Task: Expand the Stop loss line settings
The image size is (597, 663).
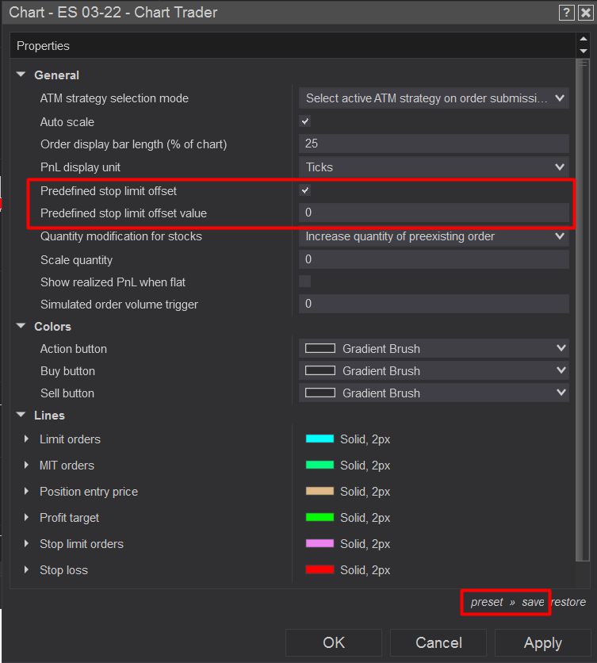Action: (x=27, y=570)
